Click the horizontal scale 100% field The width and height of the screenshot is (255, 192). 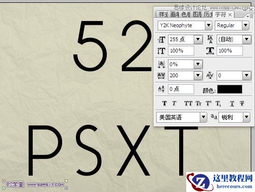(x=230, y=51)
